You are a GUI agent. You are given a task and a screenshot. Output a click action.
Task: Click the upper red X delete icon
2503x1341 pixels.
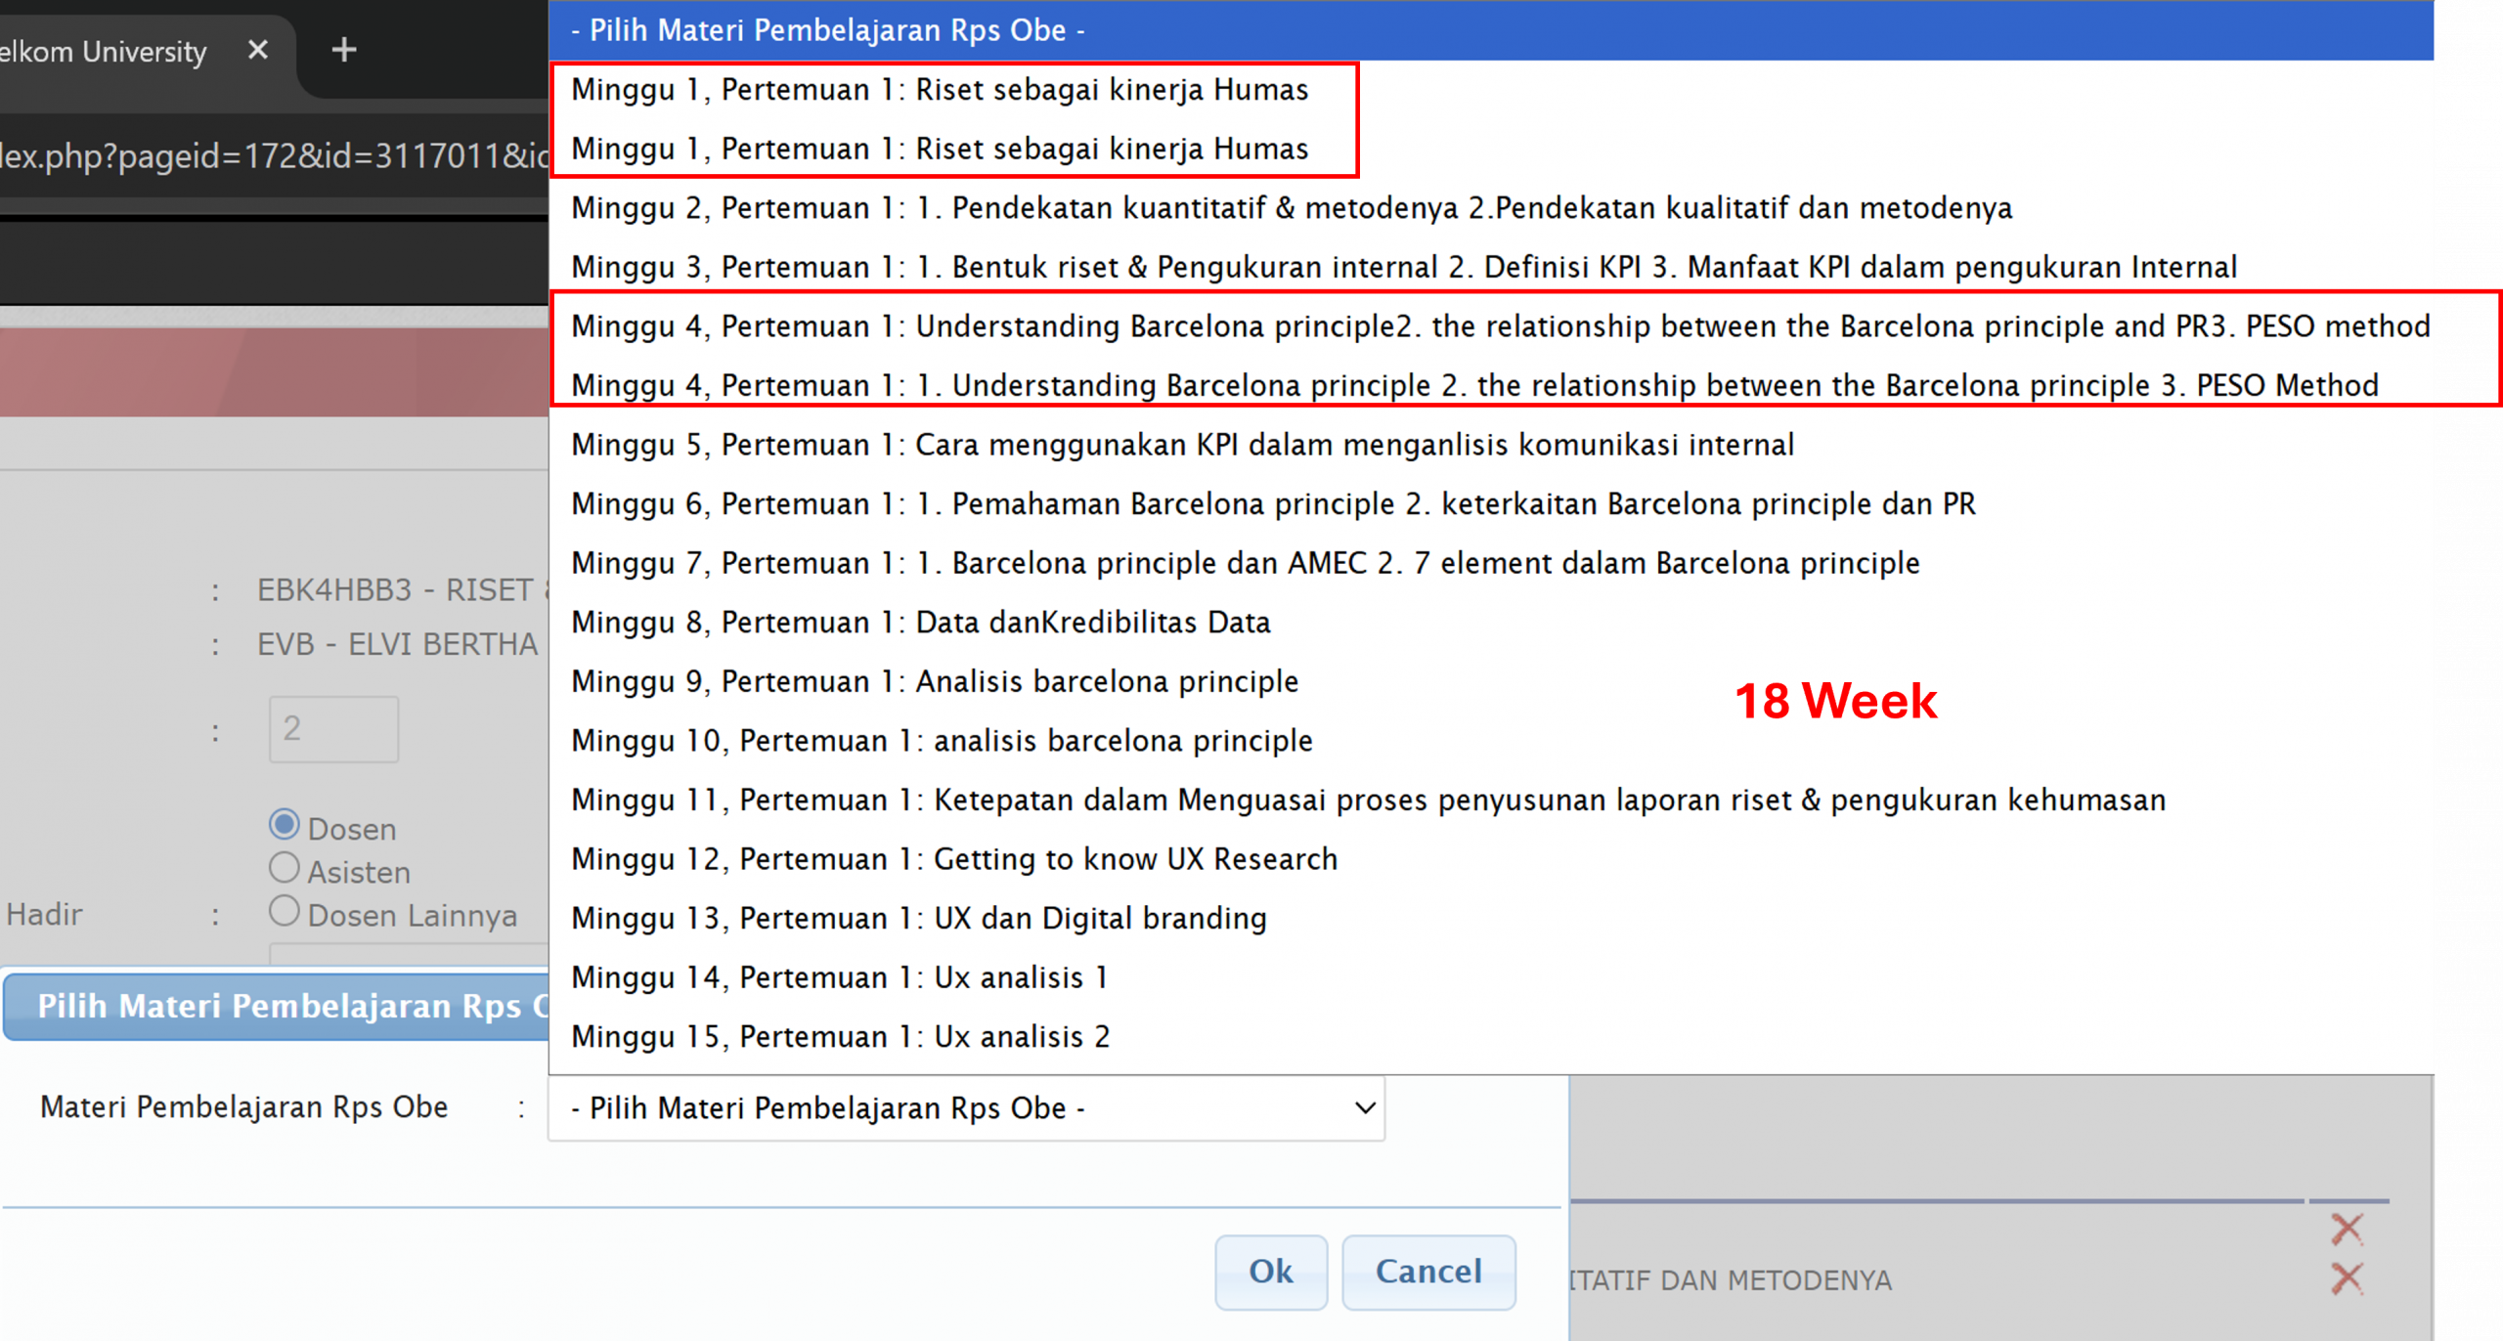pyautogui.click(x=2348, y=1229)
